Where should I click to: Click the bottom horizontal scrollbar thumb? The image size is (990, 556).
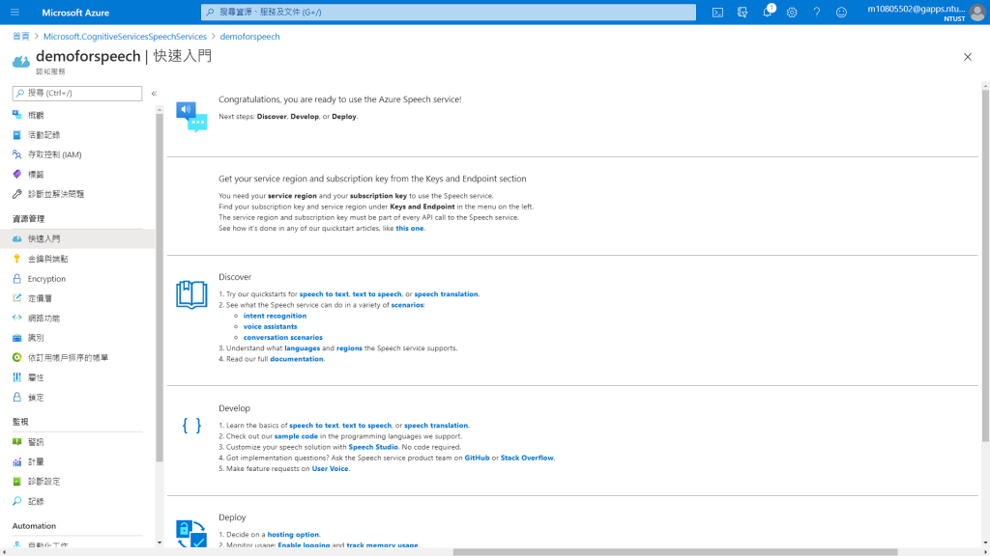pyautogui.click(x=676, y=552)
